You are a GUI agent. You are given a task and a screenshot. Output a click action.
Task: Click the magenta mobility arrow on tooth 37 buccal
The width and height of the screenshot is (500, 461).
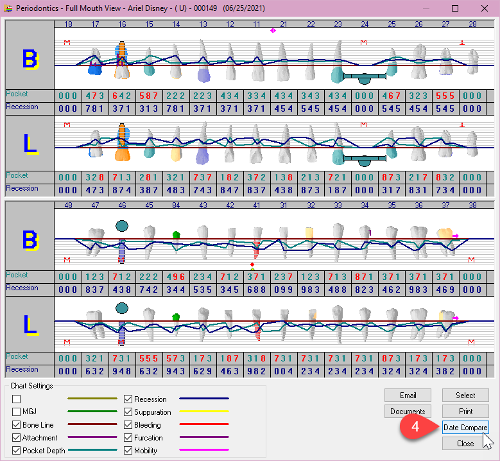(456, 236)
